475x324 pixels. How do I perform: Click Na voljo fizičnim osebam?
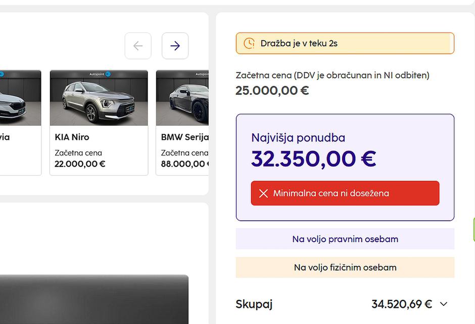[x=345, y=267]
